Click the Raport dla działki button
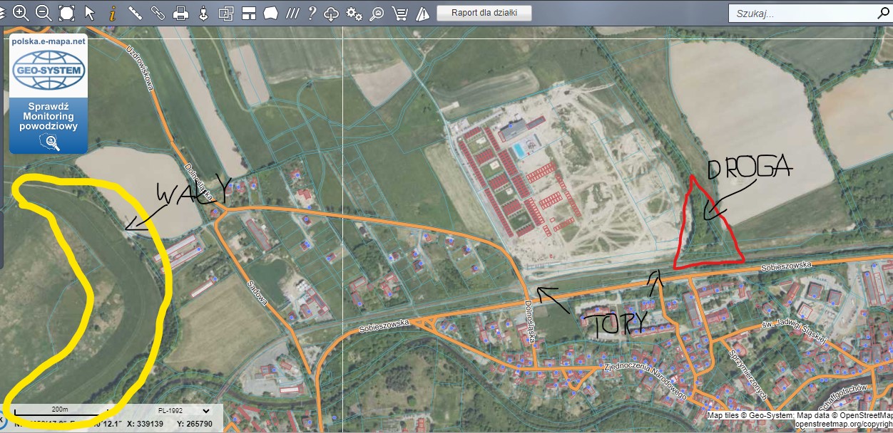Image resolution: width=893 pixels, height=433 pixels. click(x=484, y=13)
